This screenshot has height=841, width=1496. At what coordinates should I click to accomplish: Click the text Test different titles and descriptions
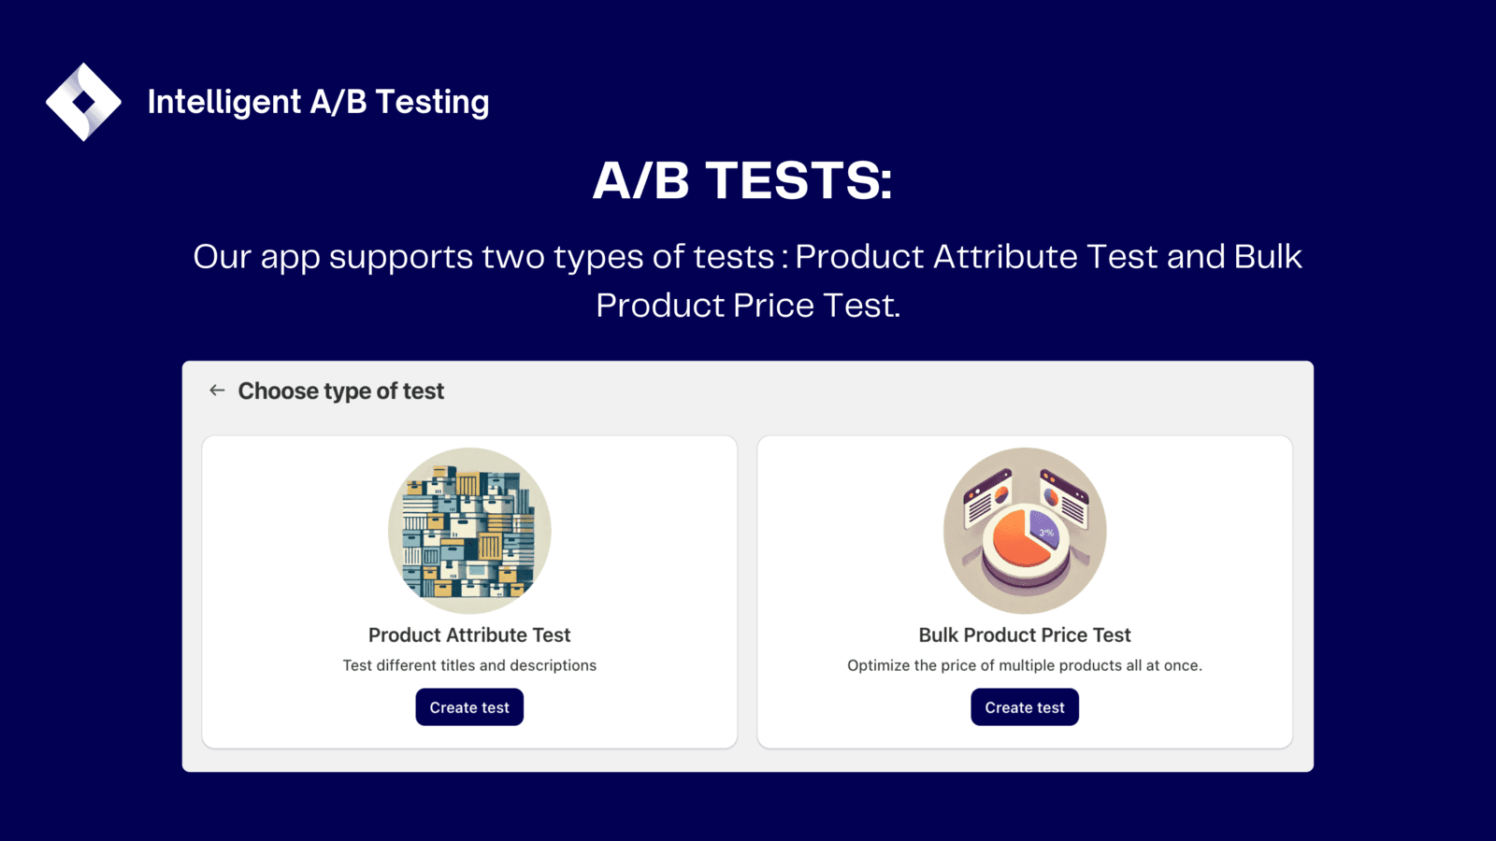tap(469, 665)
